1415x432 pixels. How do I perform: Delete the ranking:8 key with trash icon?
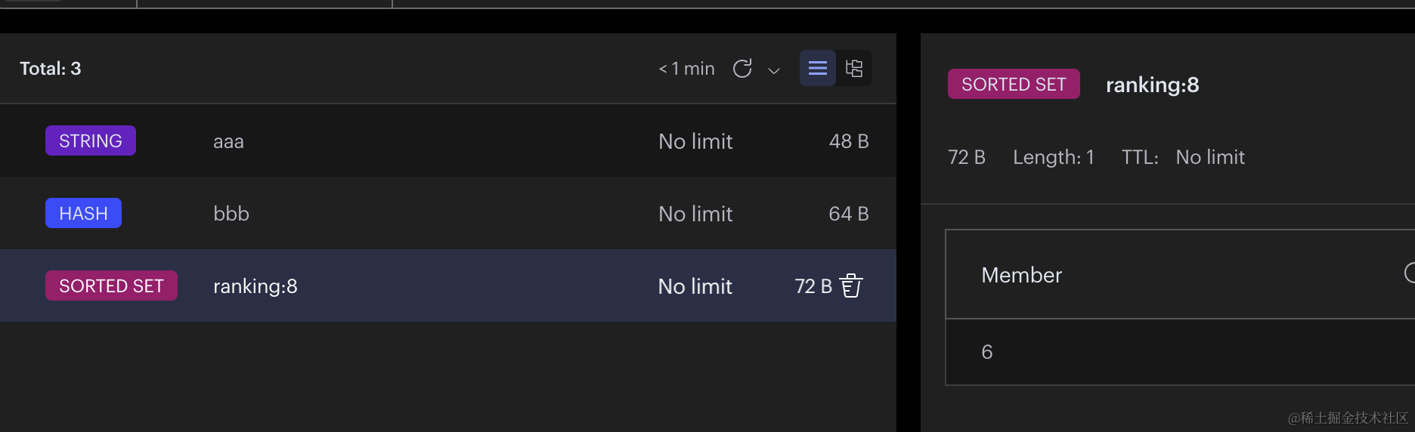[x=851, y=286]
